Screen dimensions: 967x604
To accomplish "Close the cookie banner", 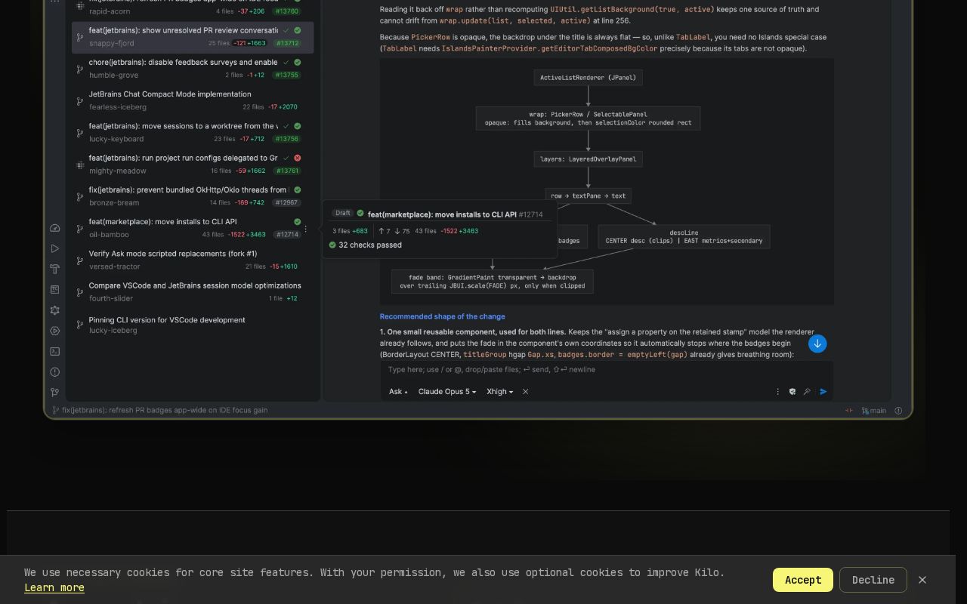I will [x=922, y=580].
